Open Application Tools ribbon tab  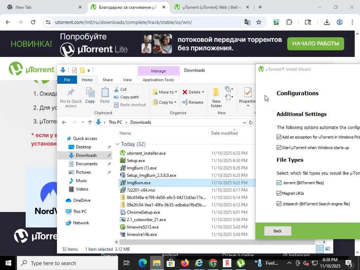(x=158, y=80)
